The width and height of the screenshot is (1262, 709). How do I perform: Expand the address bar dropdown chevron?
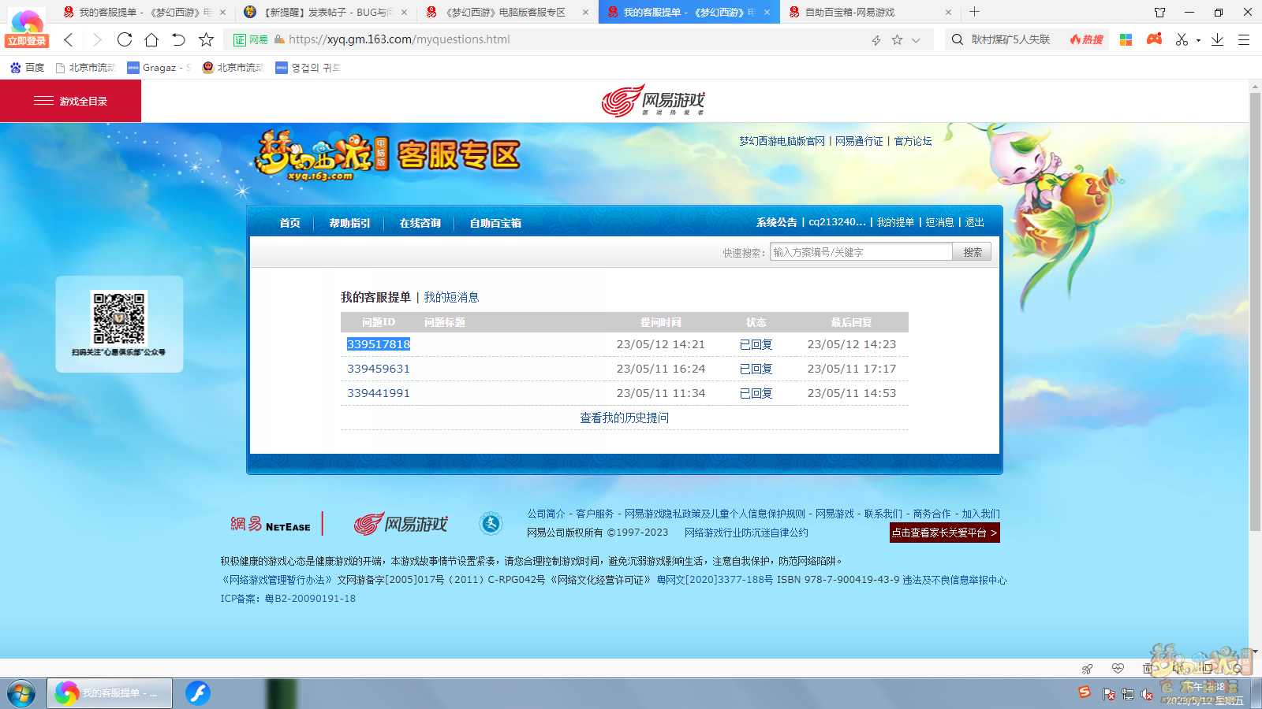pos(916,40)
